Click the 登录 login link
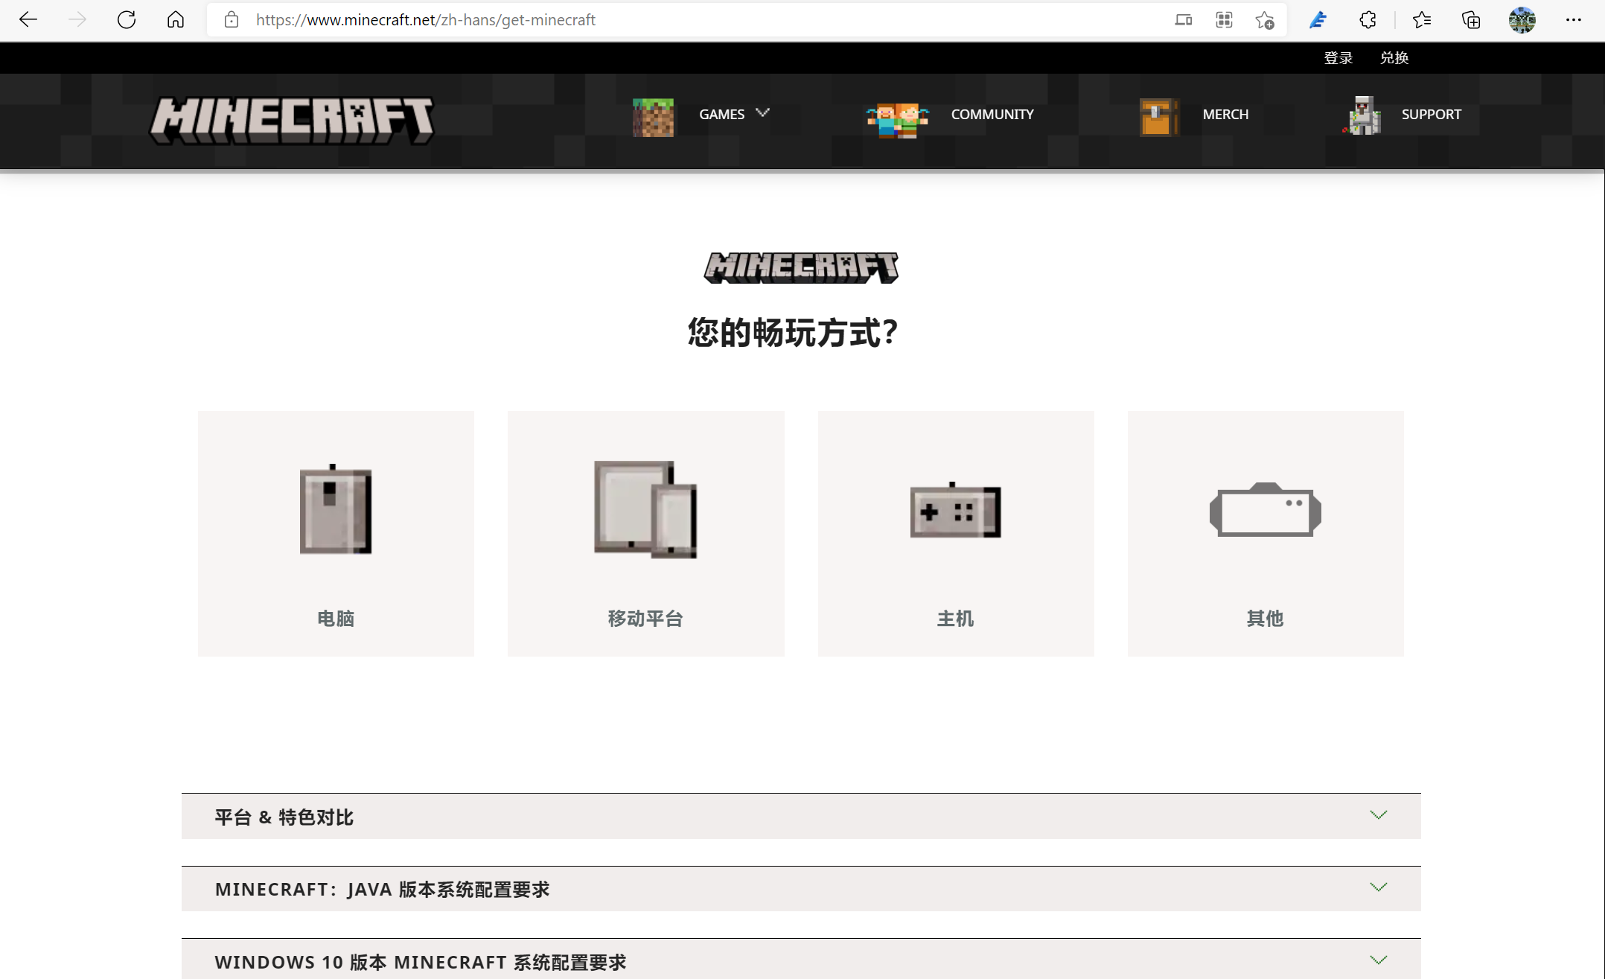The height and width of the screenshot is (979, 1605). click(1338, 58)
